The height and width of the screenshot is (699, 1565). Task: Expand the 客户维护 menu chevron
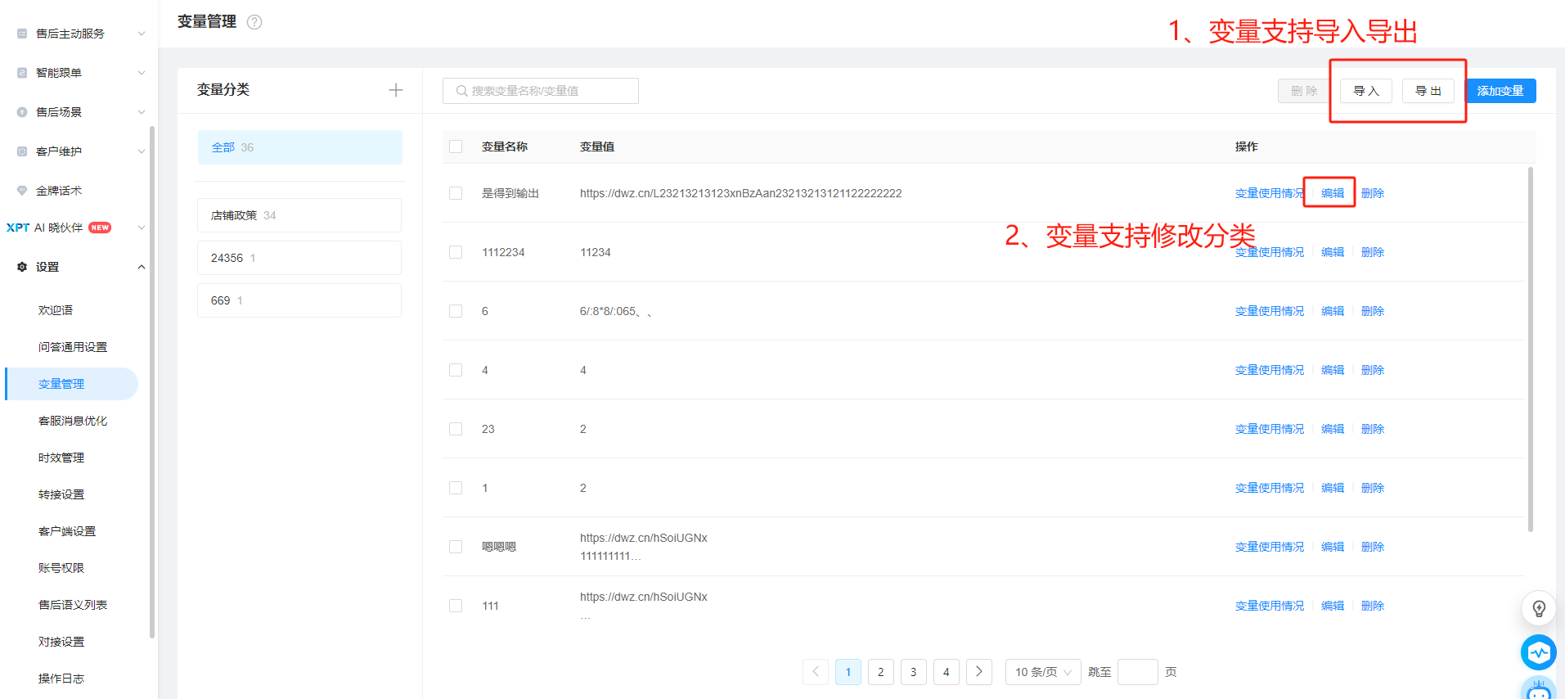click(x=142, y=151)
